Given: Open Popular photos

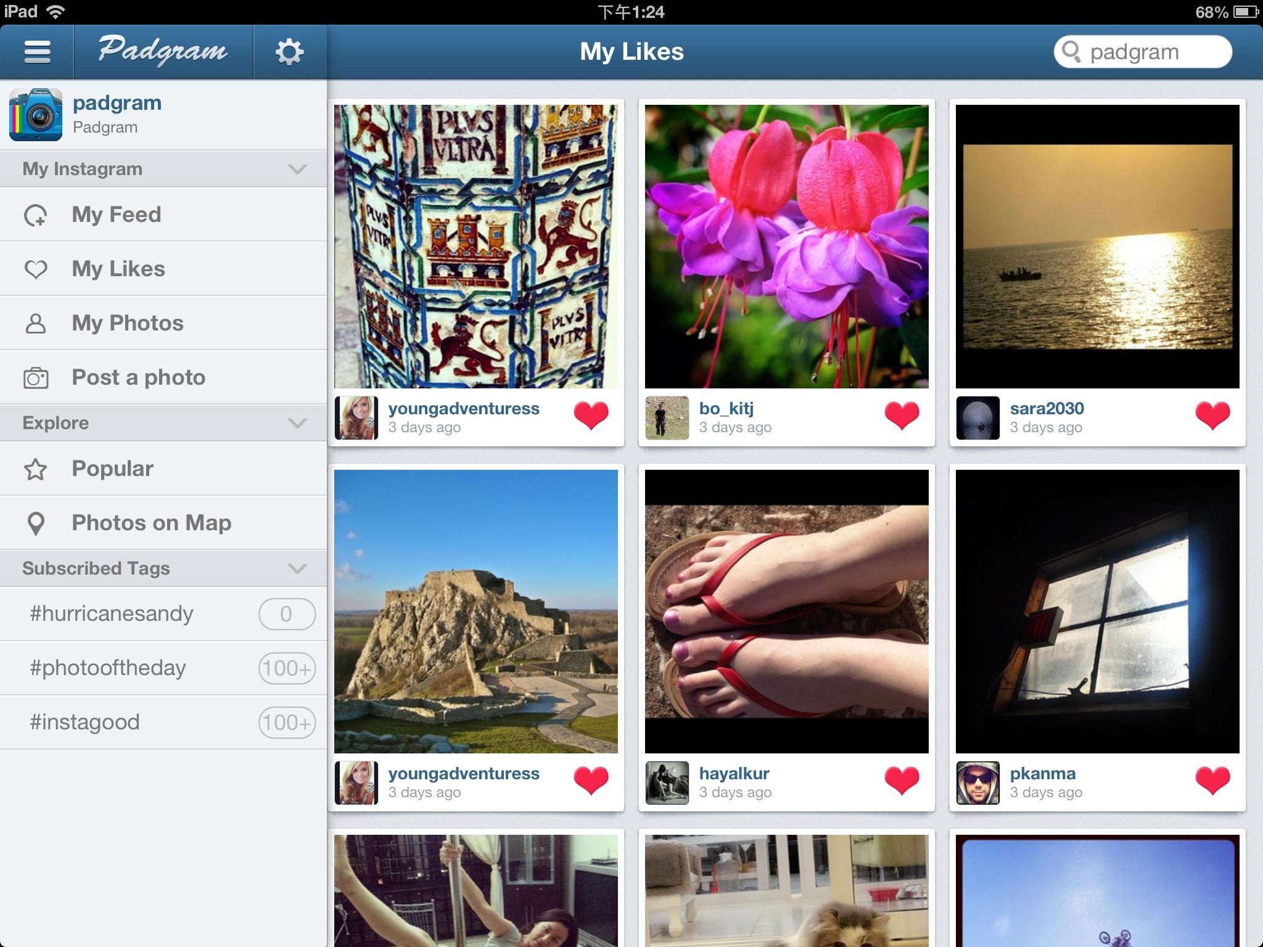Looking at the screenshot, I should (x=163, y=469).
